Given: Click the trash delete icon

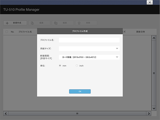Looking at the screenshot, I should point(79,23).
